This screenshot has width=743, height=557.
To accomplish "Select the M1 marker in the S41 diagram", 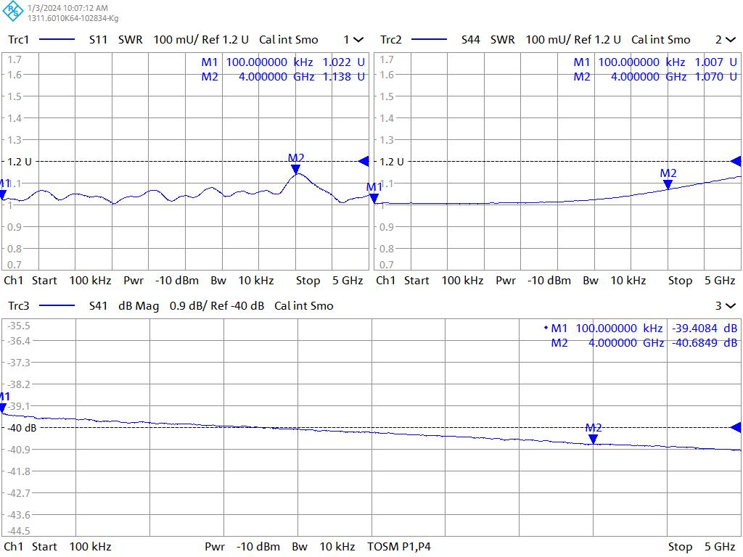I will point(4,407).
